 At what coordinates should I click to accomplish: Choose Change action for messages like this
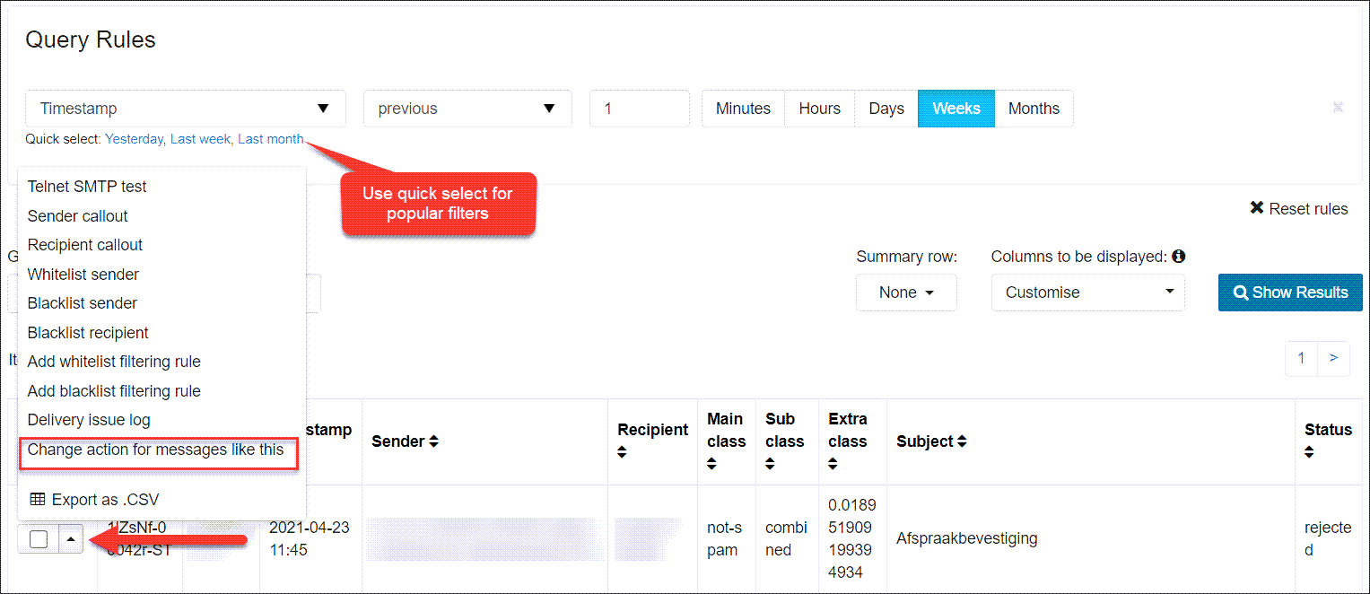click(156, 450)
